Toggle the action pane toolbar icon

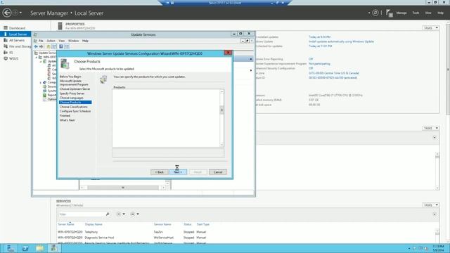(x=67, y=46)
